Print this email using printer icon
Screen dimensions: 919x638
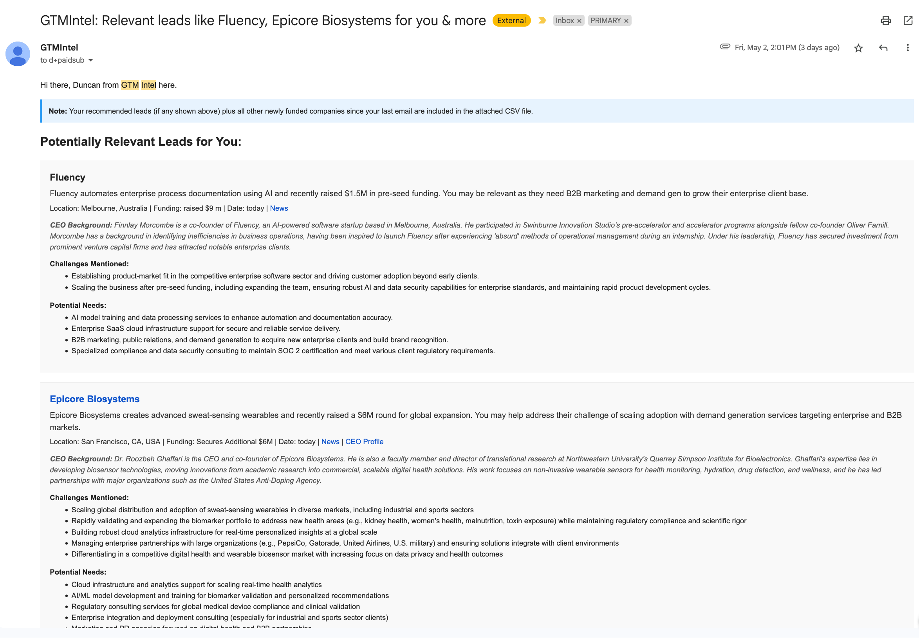pyautogui.click(x=885, y=20)
